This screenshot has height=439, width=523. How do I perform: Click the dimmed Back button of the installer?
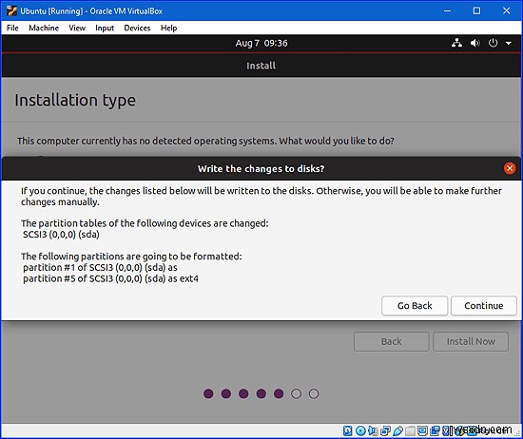391,341
